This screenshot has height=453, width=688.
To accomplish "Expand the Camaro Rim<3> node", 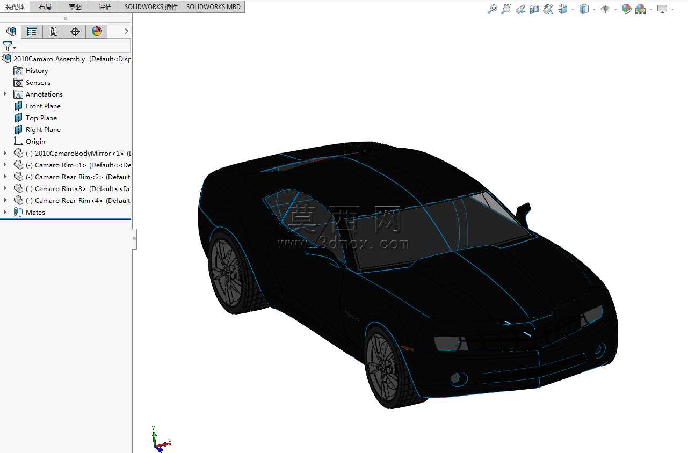I will (x=5, y=189).
